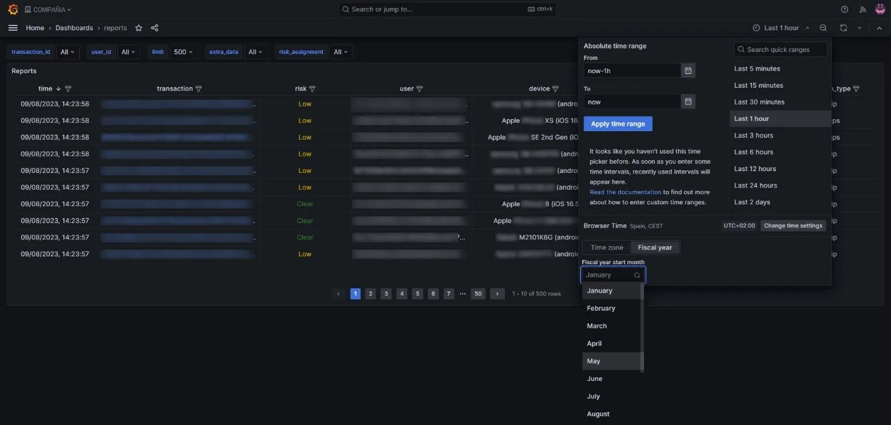This screenshot has height=425, width=891.
Task: Filter the device column with its funnel icon
Action: point(556,89)
